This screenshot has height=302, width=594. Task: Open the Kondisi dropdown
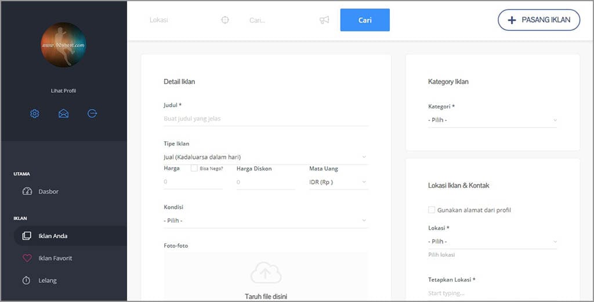tap(266, 220)
